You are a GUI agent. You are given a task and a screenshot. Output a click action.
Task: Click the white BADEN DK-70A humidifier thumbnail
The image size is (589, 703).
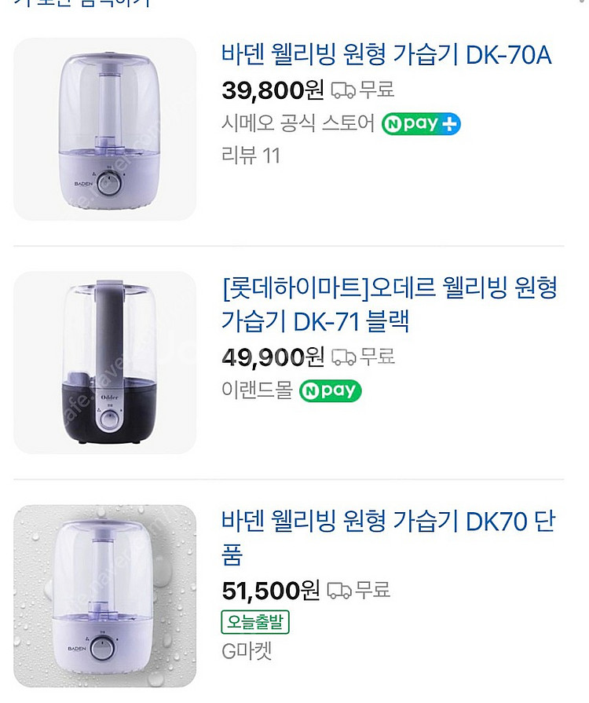pos(104,129)
